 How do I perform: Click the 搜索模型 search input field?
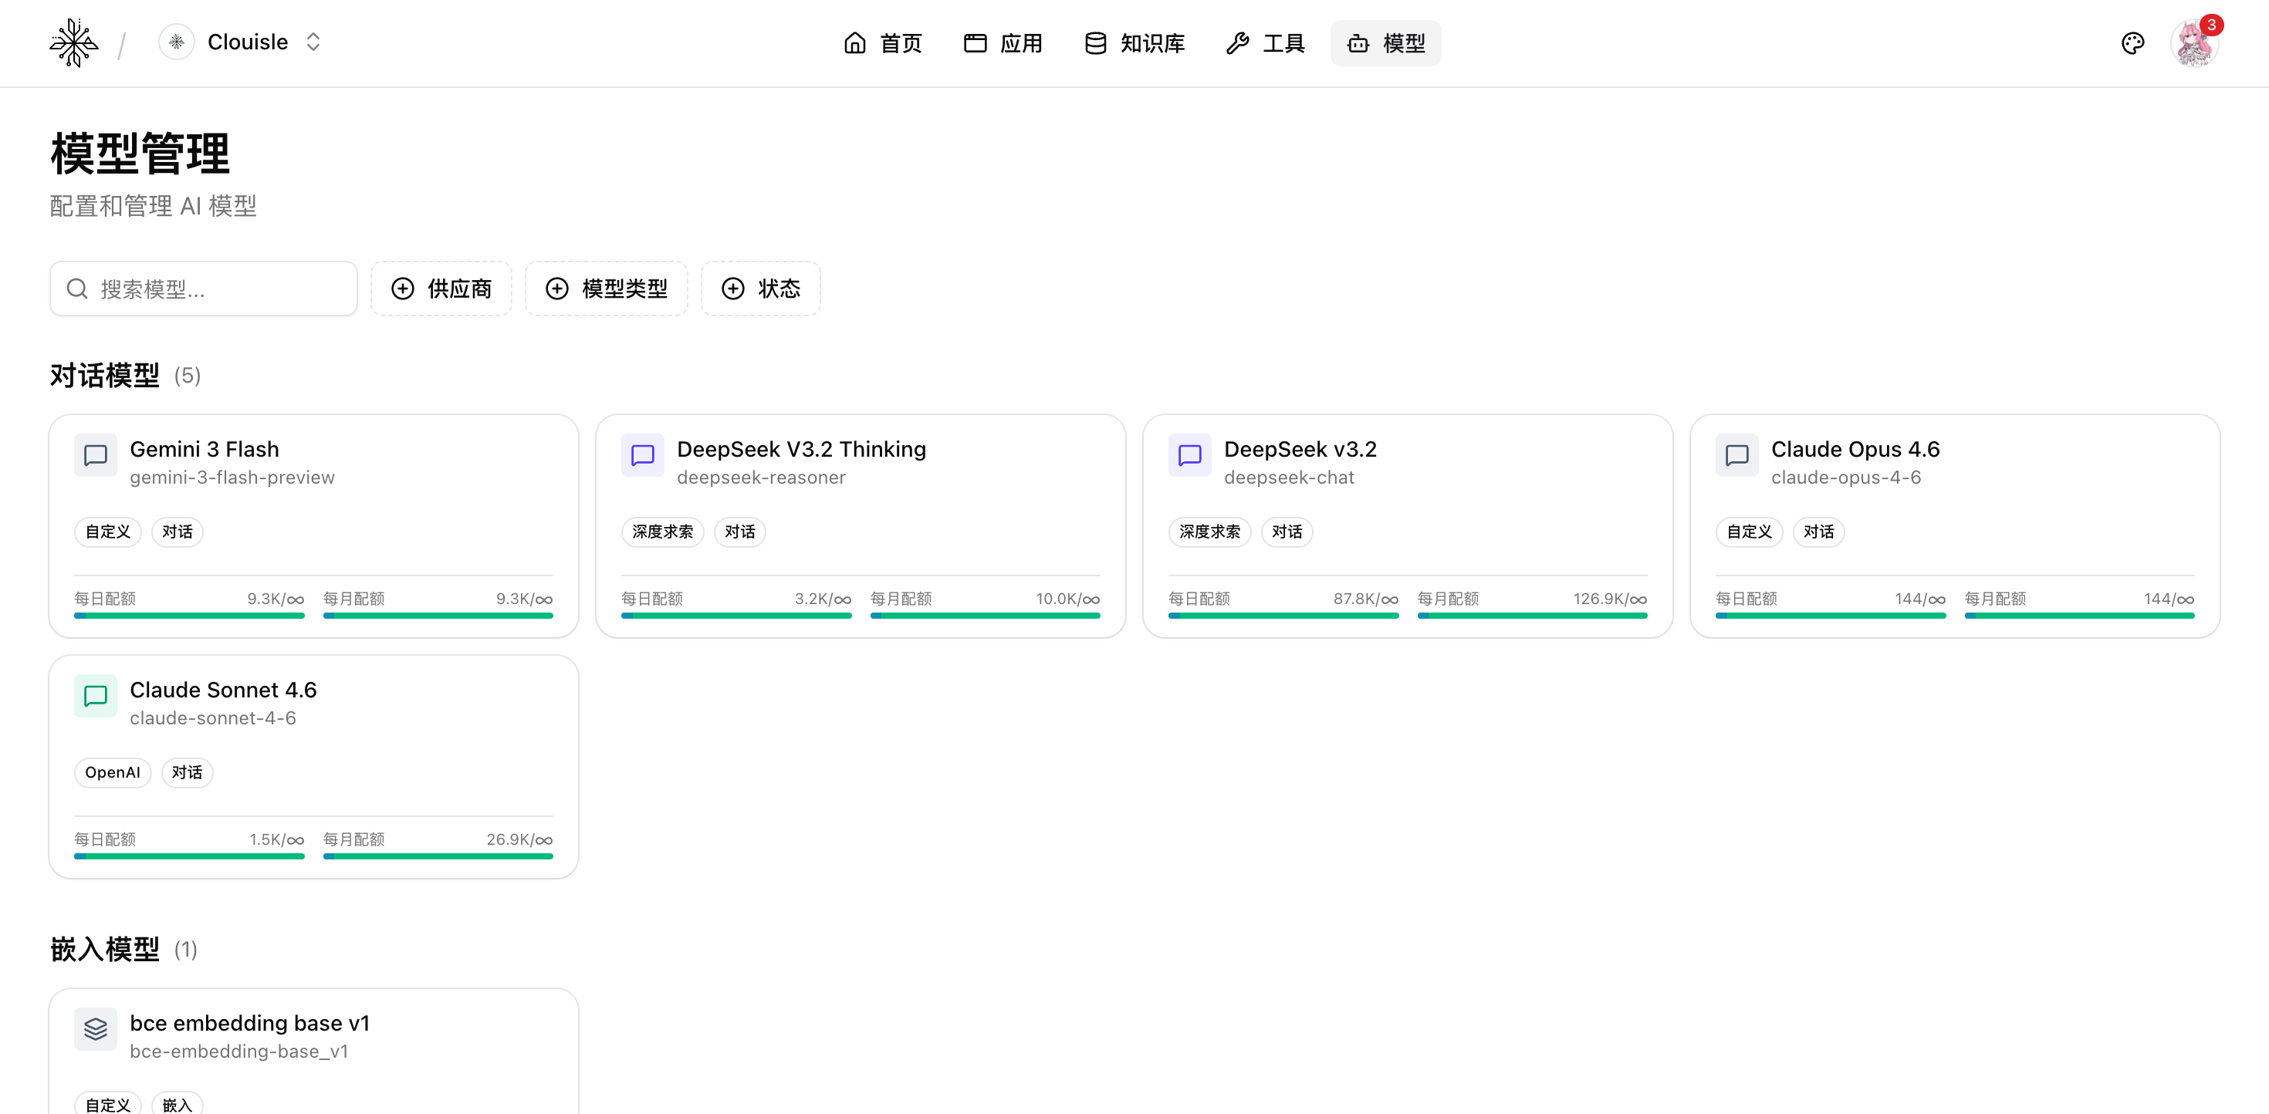click(x=202, y=288)
